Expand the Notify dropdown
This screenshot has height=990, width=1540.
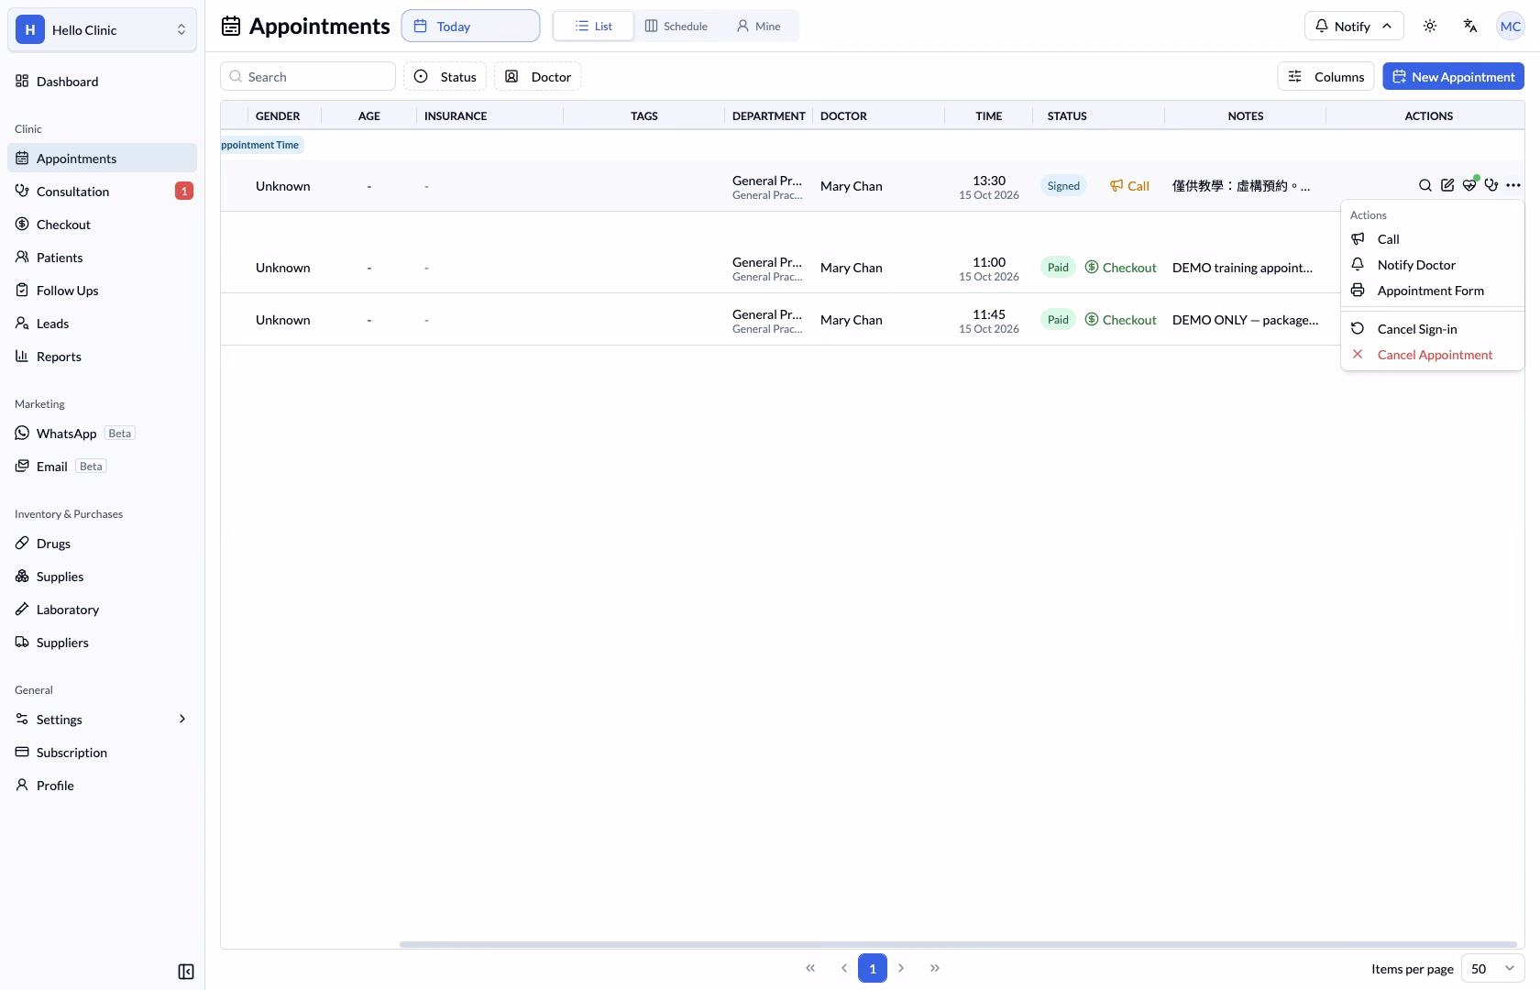click(1354, 26)
